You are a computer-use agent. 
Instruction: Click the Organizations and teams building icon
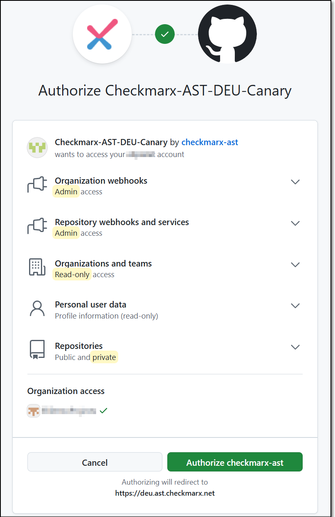tap(37, 267)
